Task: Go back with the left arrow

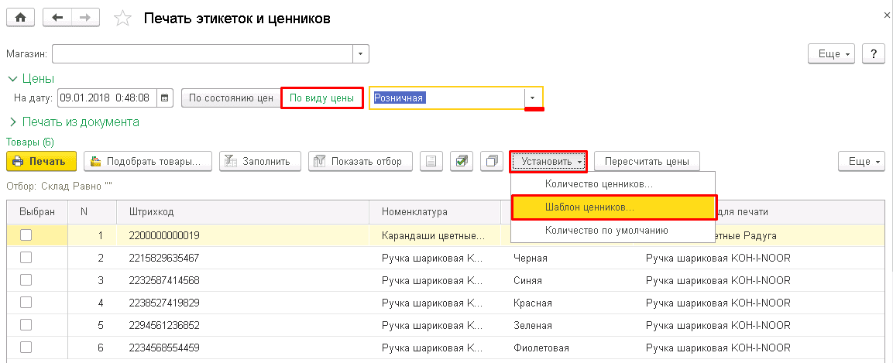Action: coord(57,18)
